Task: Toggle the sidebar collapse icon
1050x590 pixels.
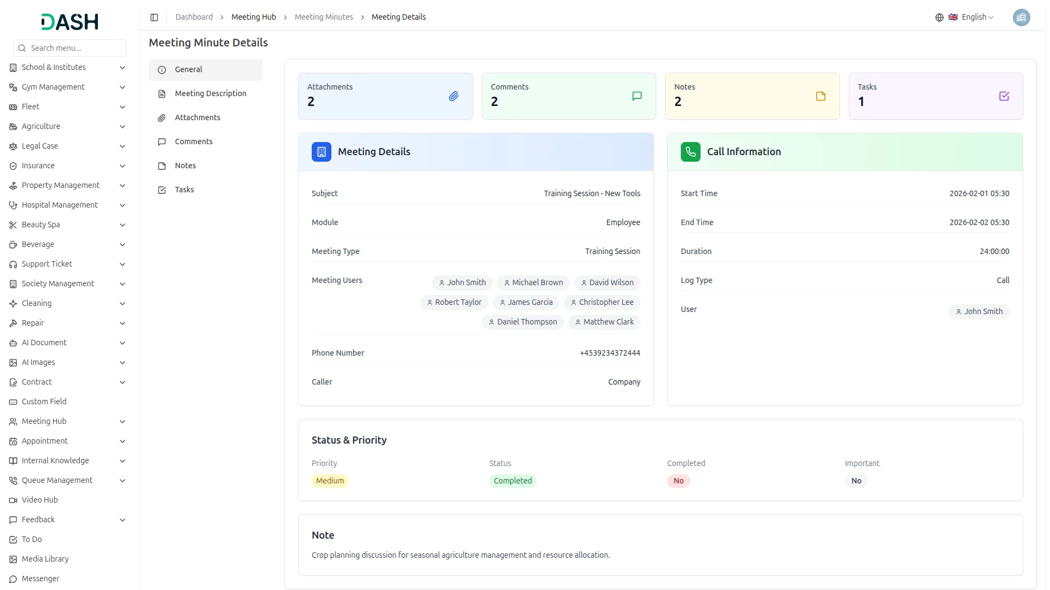Action: 154,17
